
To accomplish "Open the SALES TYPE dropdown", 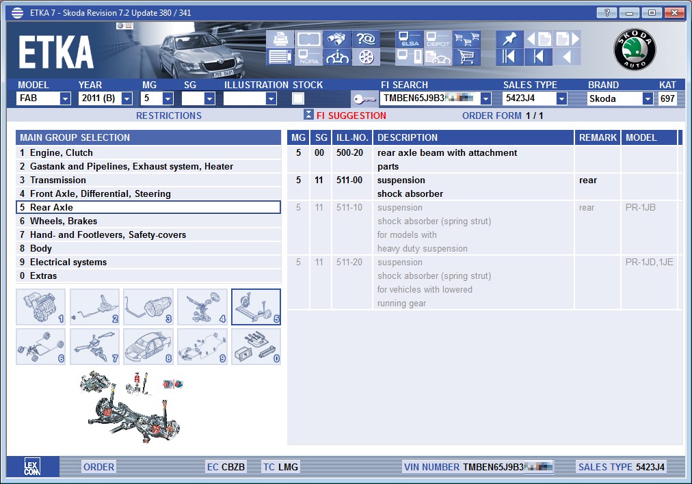I will pos(561,98).
